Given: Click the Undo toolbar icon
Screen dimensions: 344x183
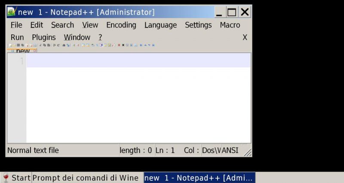Looking at the screenshot, I should coord(54,45).
